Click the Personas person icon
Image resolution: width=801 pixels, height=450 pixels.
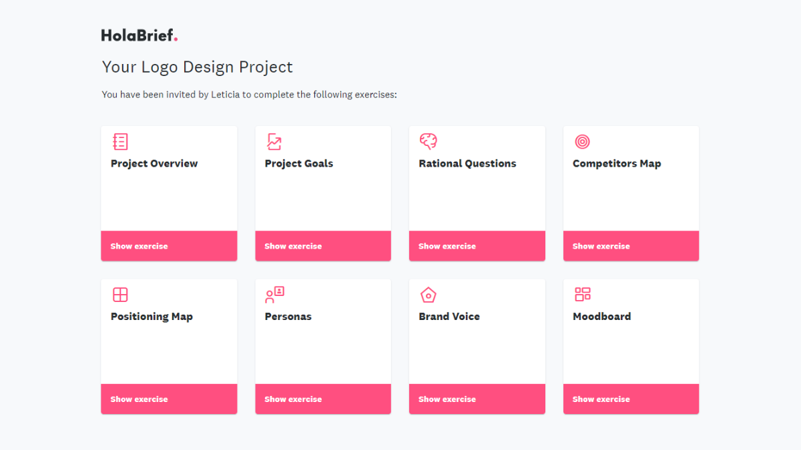click(274, 294)
